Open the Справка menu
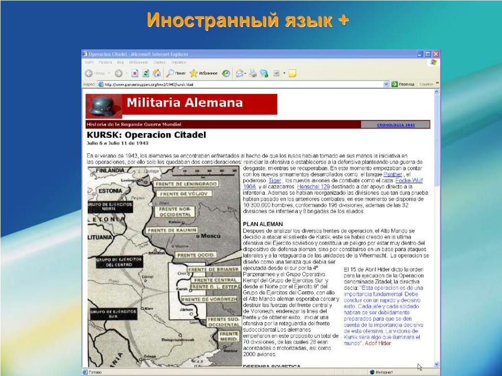 point(178,62)
